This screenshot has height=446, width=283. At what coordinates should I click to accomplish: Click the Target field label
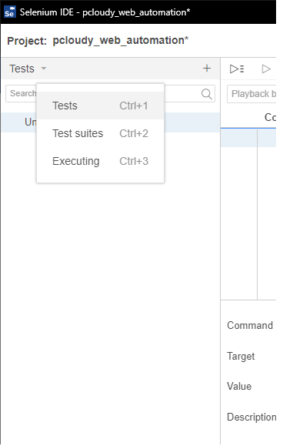(x=241, y=357)
